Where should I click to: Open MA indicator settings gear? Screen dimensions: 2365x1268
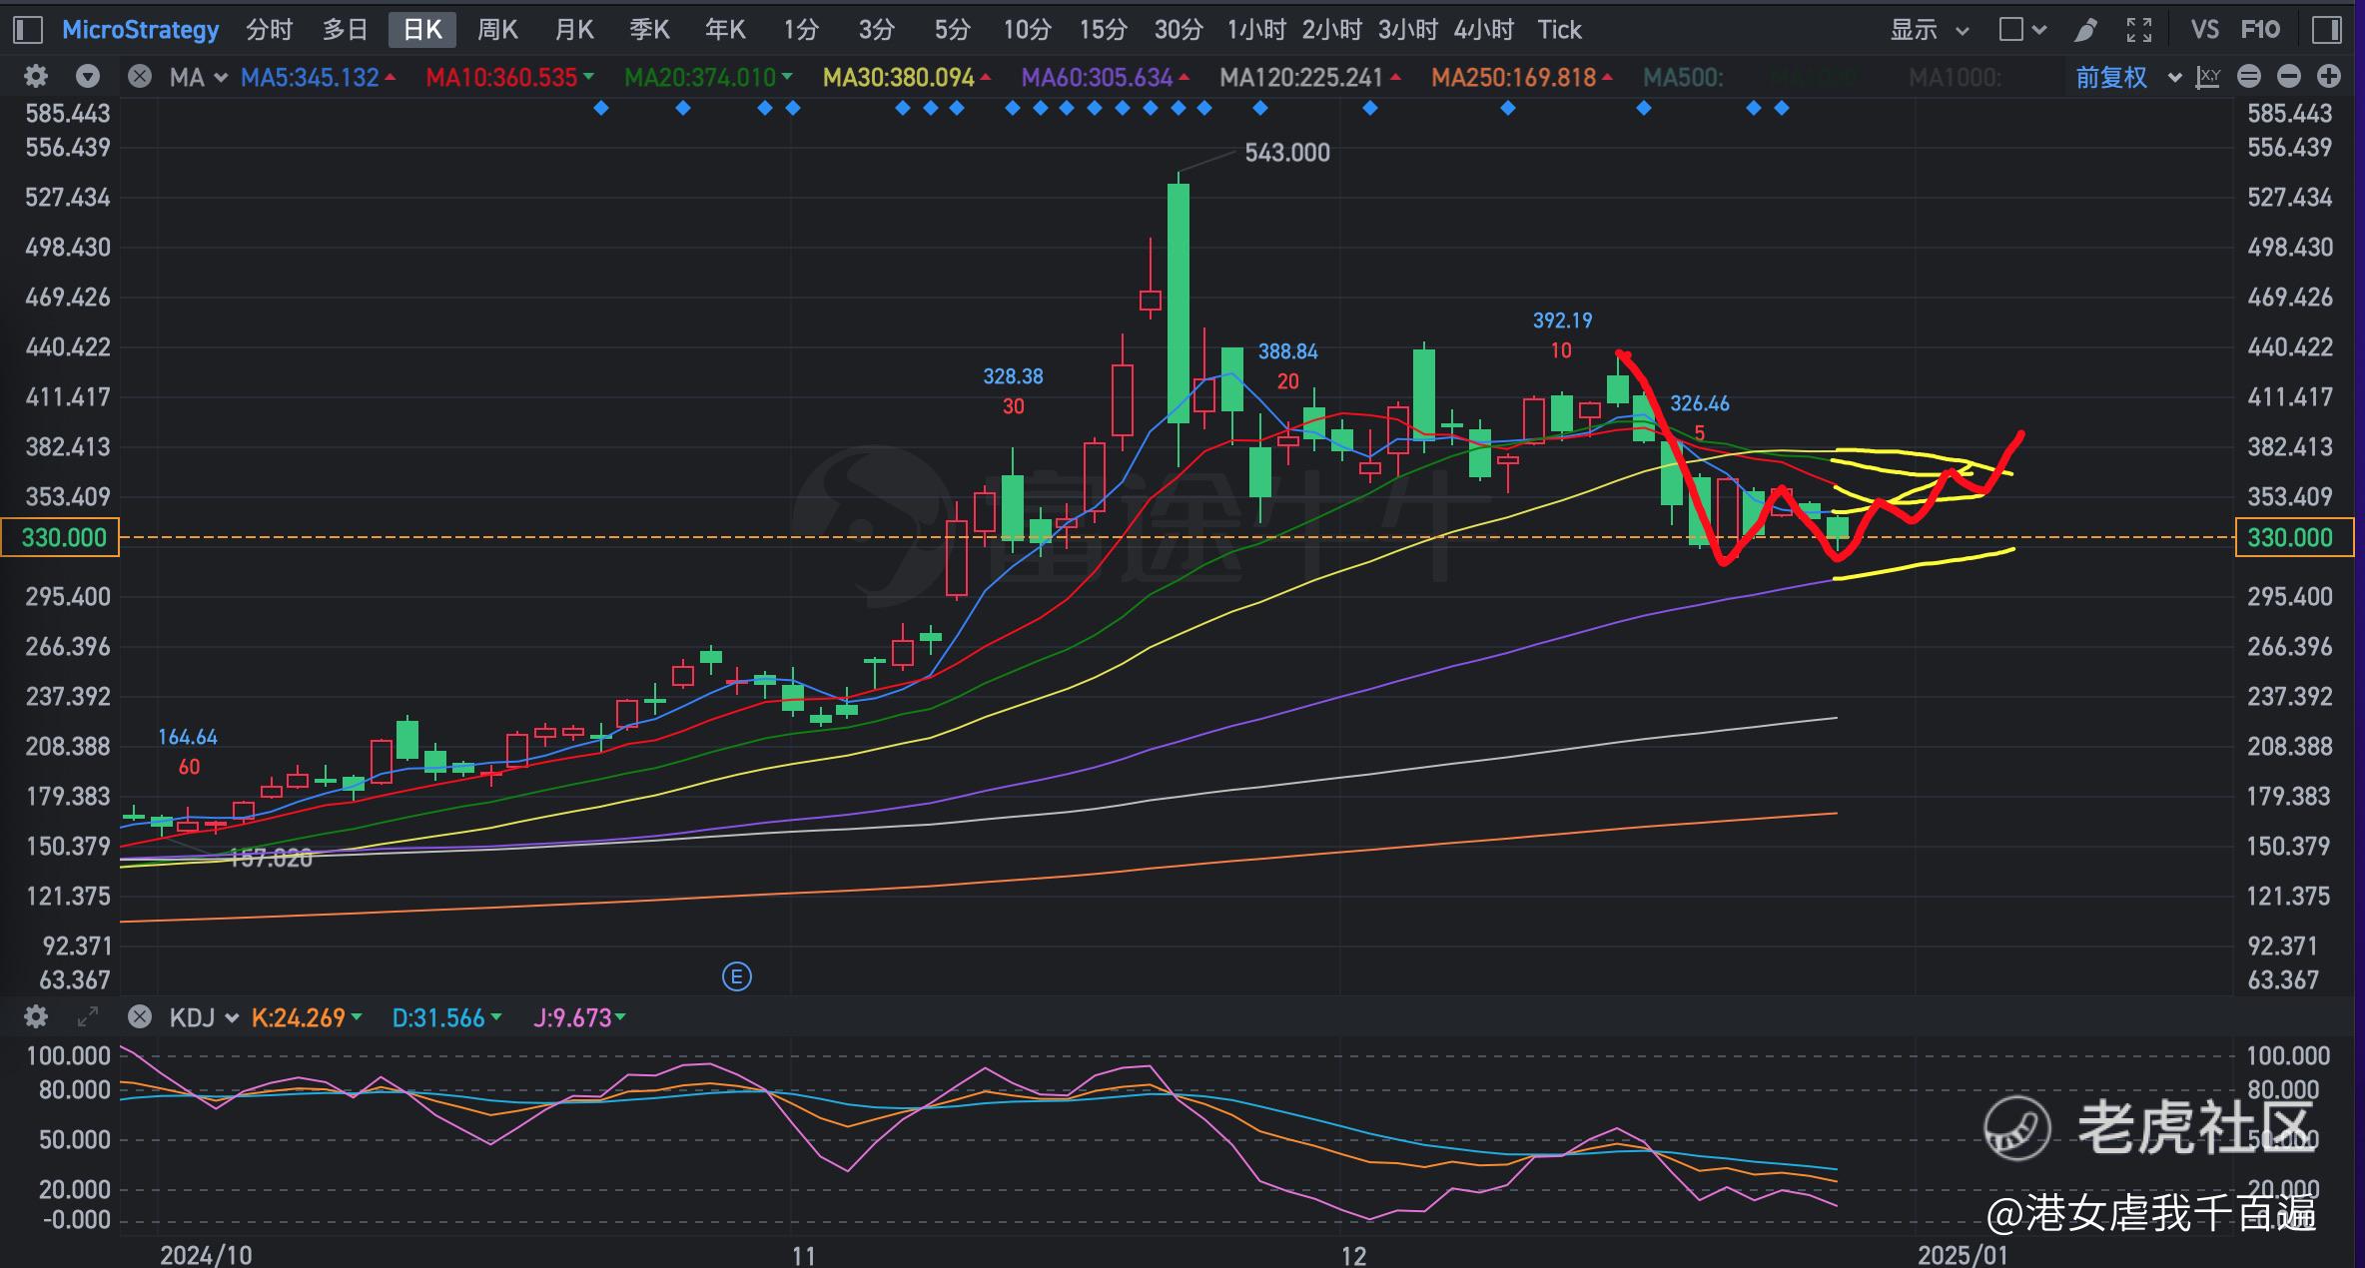[36, 76]
